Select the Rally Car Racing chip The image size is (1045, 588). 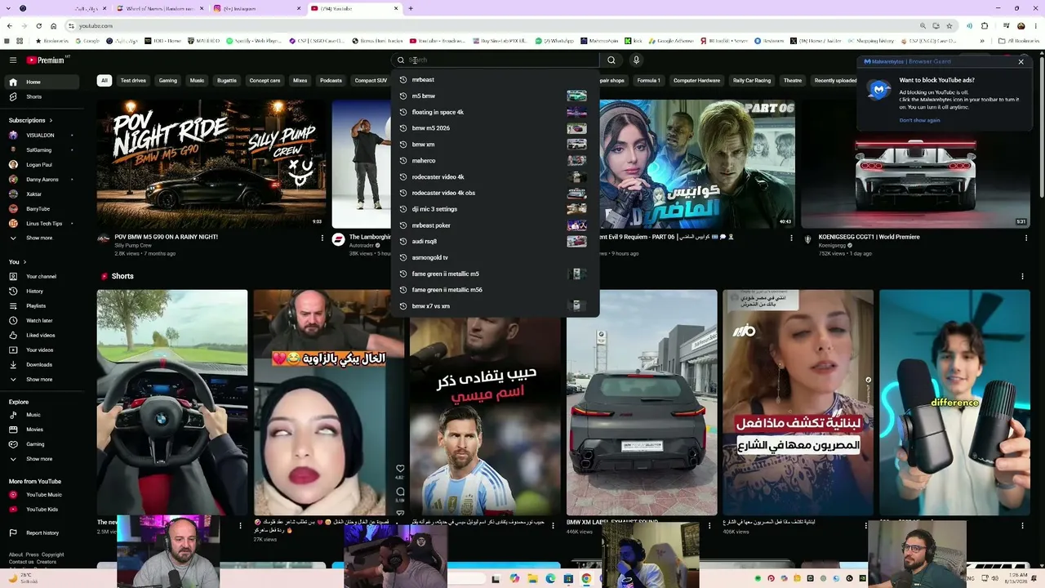752,81
